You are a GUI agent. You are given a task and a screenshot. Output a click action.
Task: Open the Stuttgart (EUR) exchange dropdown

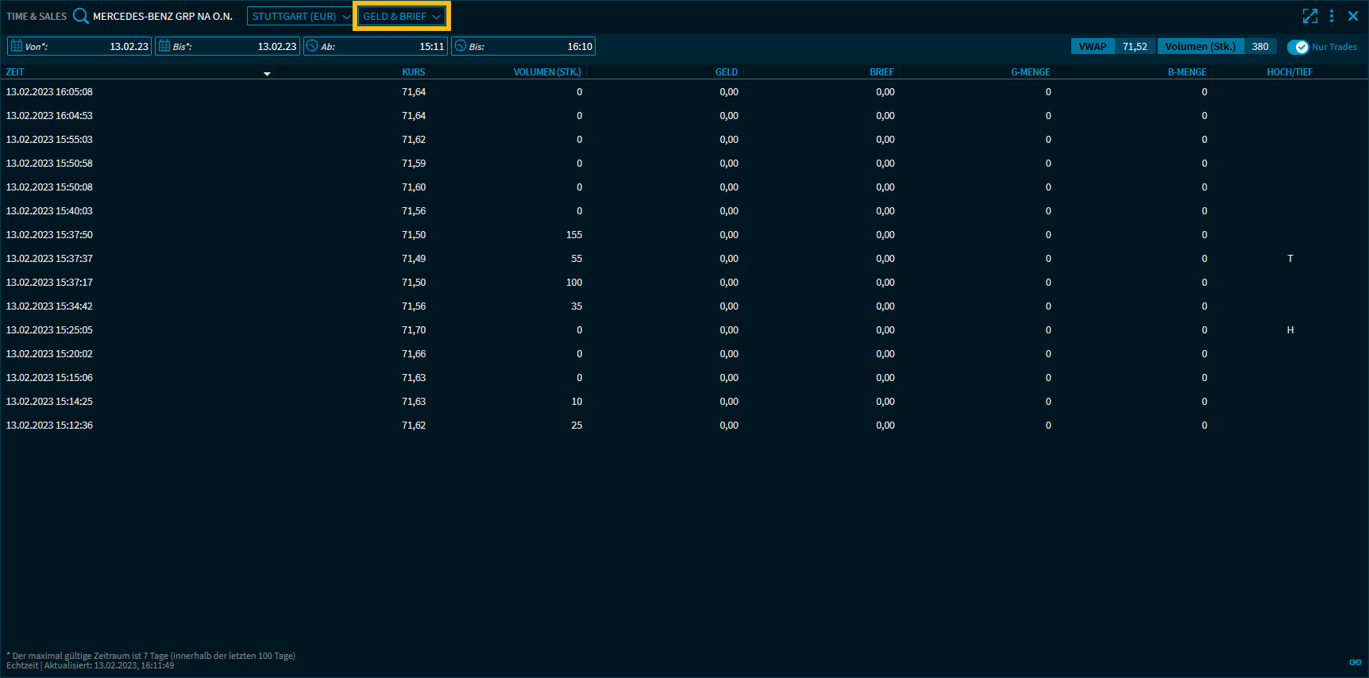[300, 17]
